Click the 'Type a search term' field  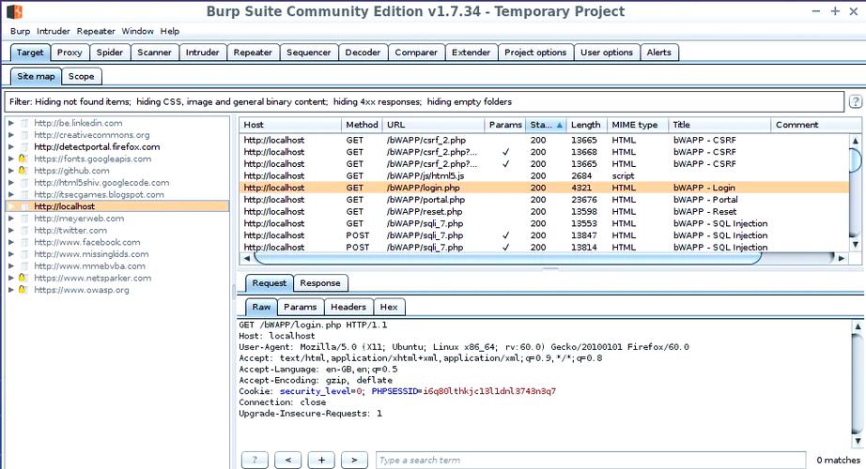591,460
